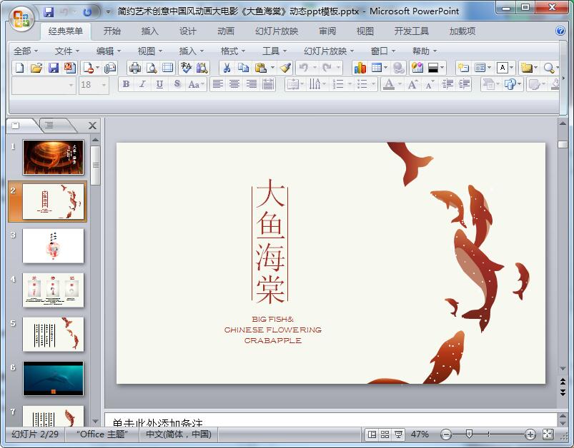Open the font size 18 dropdown
574x448 pixels.
(x=104, y=85)
